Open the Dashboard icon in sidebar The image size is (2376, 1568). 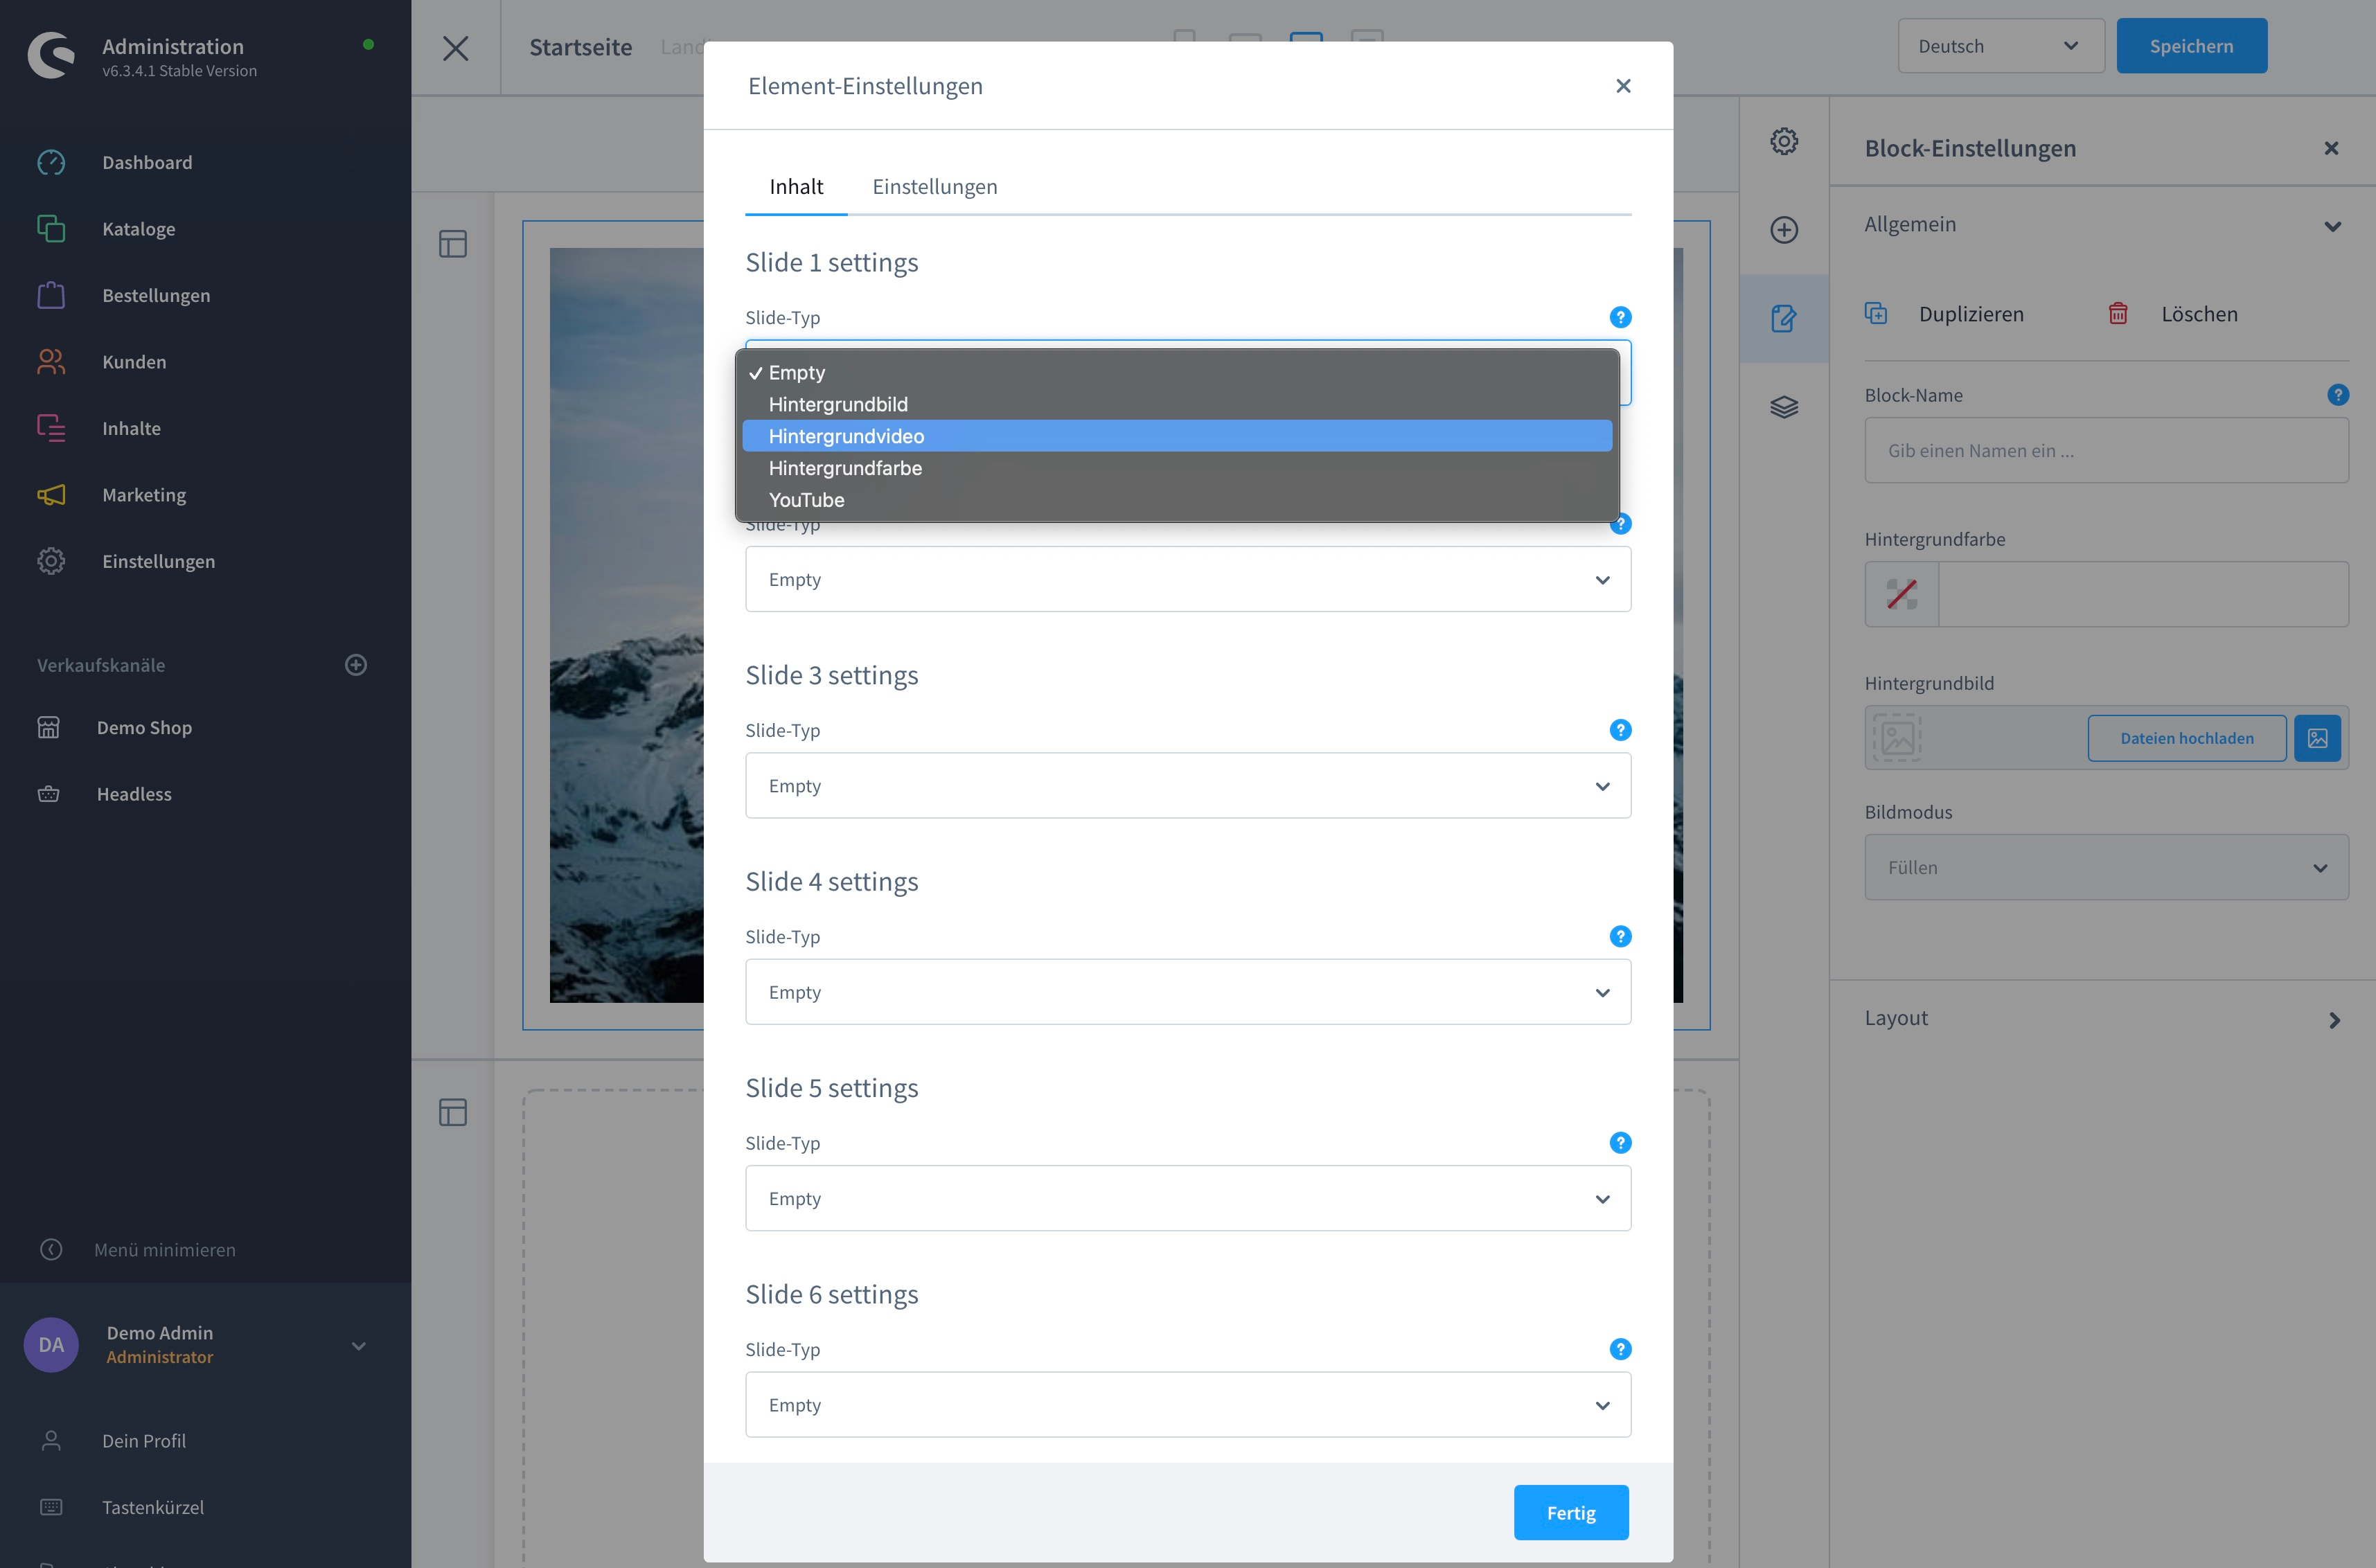[51, 162]
